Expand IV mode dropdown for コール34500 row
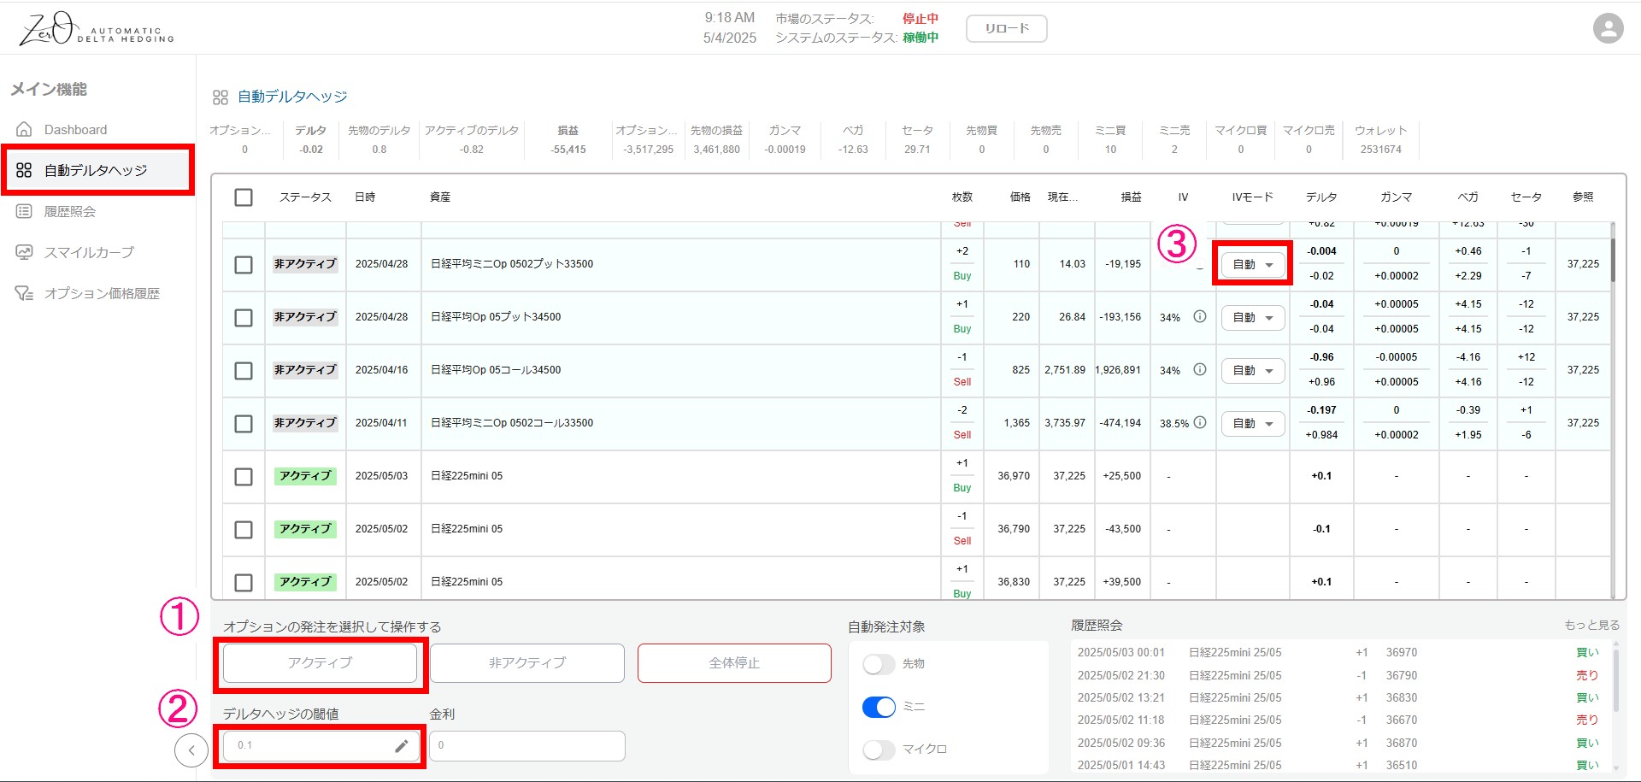The height and width of the screenshot is (782, 1641). tap(1252, 371)
